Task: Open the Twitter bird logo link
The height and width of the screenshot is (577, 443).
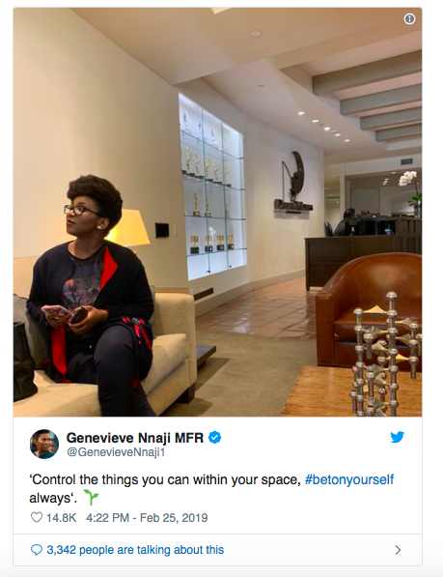Action: pos(397,437)
